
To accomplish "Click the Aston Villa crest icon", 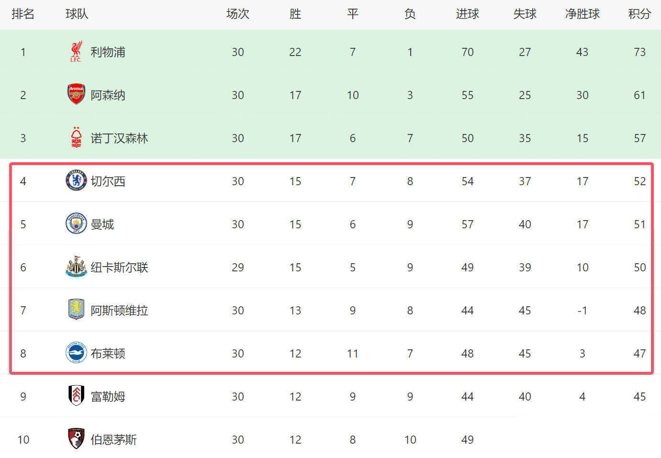I will coord(76,310).
